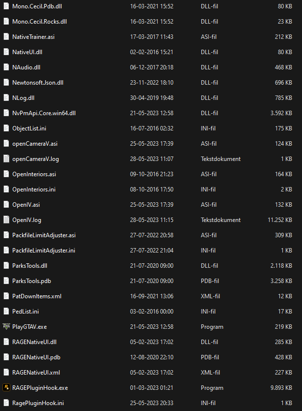Click the OpenIV.log file icon

click(x=6, y=220)
